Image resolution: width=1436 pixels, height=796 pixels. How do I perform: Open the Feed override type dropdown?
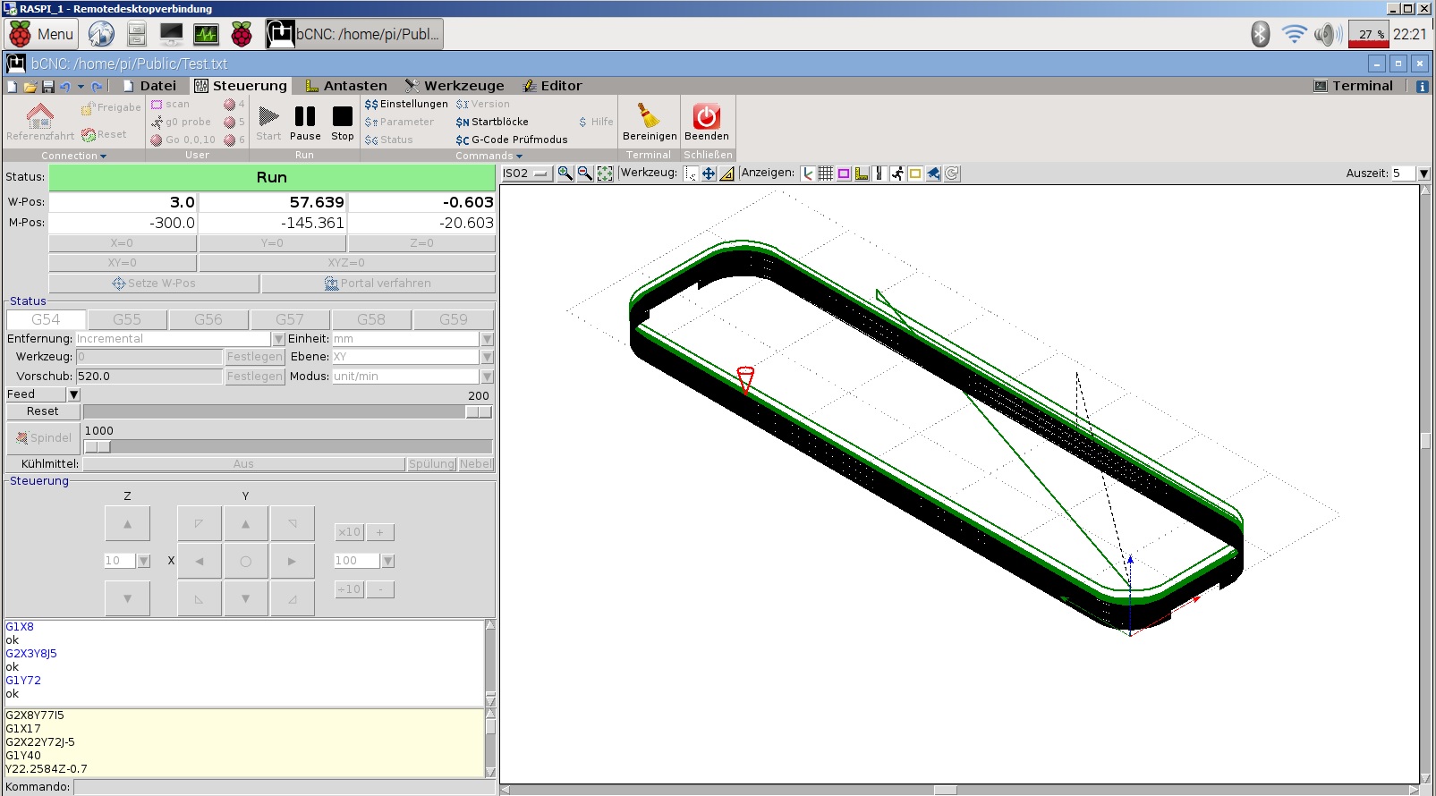click(74, 394)
